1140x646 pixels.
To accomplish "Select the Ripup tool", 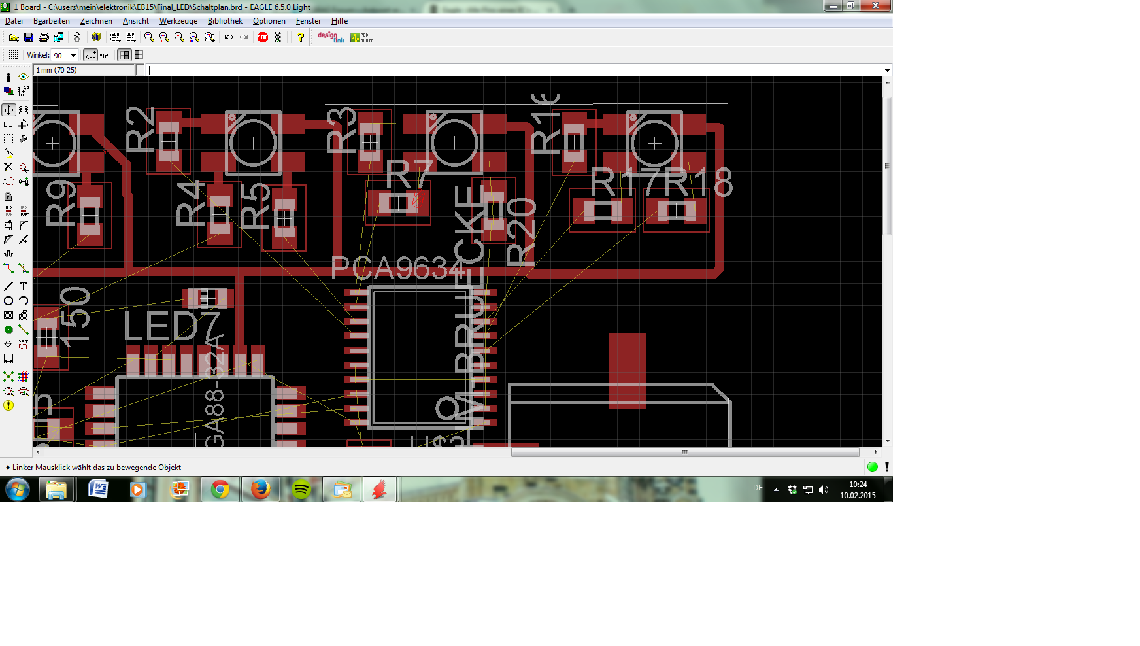I will pyautogui.click(x=24, y=268).
